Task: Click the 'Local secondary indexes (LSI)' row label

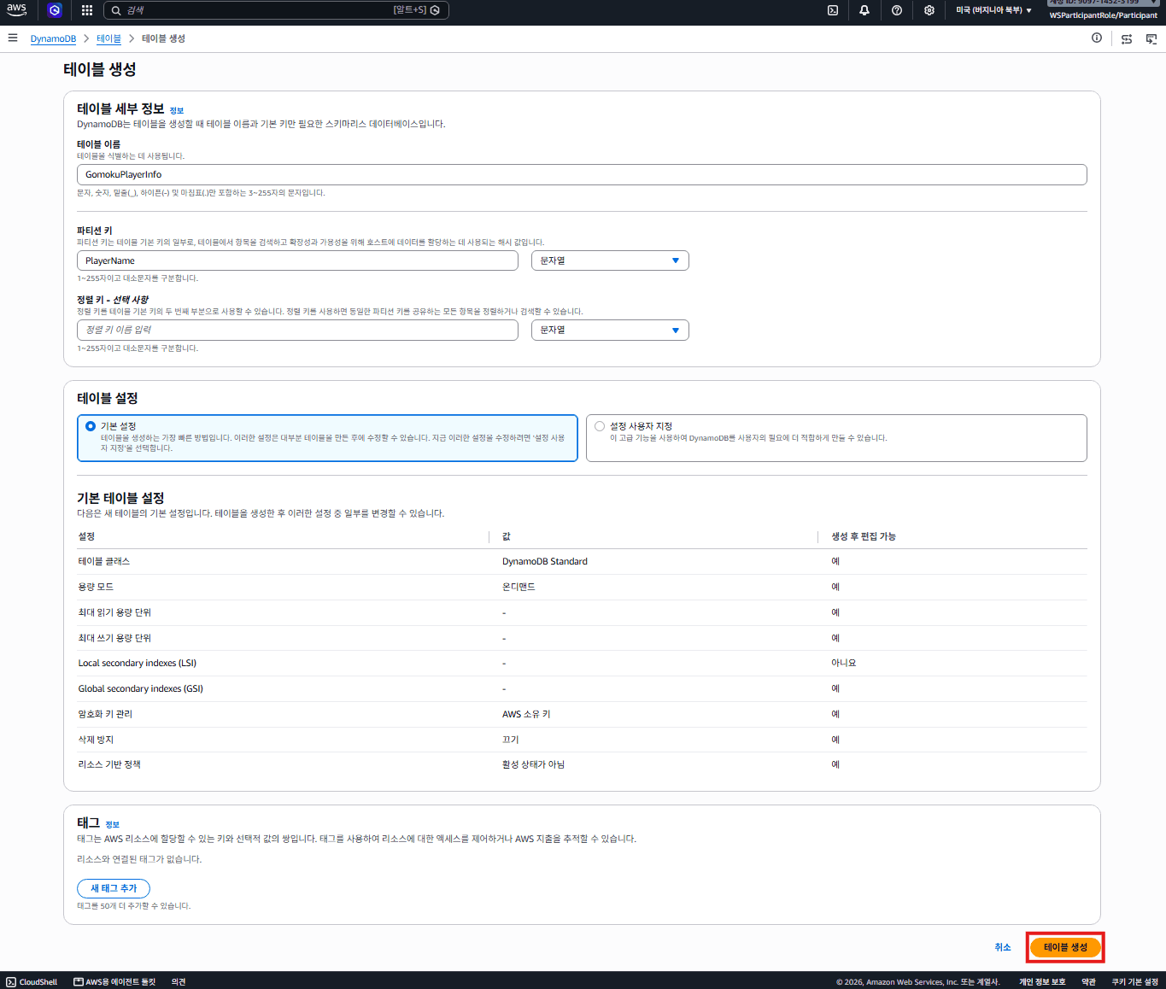Action: [x=138, y=663]
